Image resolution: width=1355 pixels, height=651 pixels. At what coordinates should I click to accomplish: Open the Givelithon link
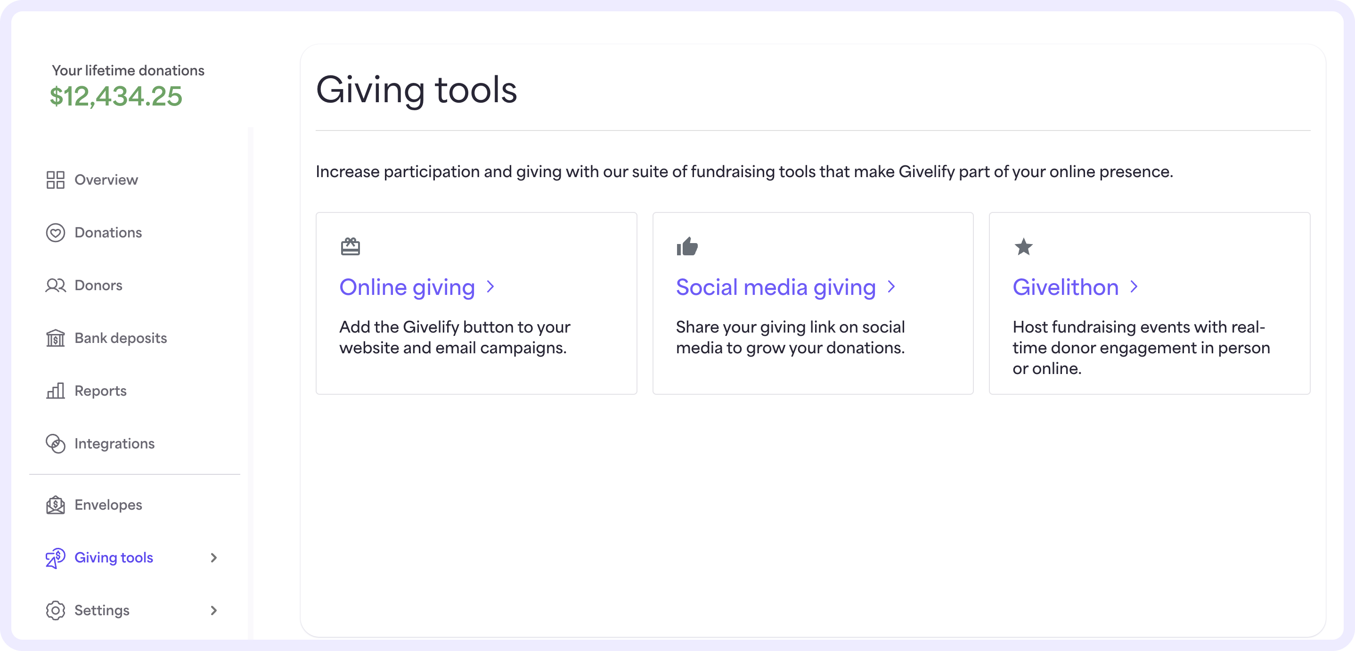1066,287
